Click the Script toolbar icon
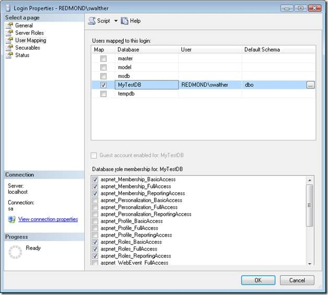 (92, 21)
